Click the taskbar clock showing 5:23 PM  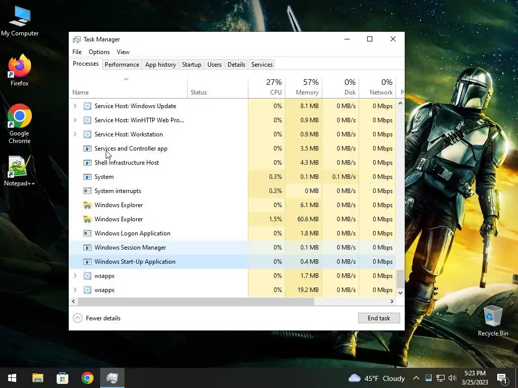tap(475, 378)
